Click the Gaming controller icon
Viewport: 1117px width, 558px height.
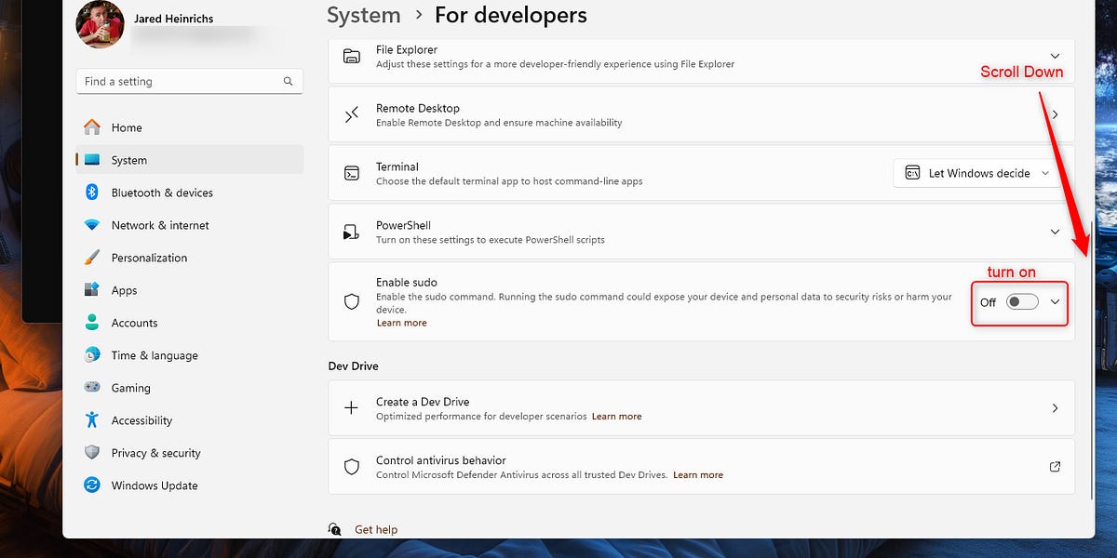[x=91, y=388]
